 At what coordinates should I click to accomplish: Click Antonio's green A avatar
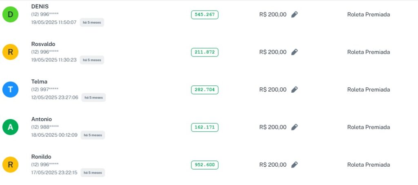tap(11, 127)
